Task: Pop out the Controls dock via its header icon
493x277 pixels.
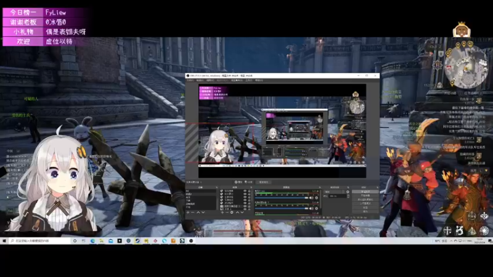Action: coord(377,188)
